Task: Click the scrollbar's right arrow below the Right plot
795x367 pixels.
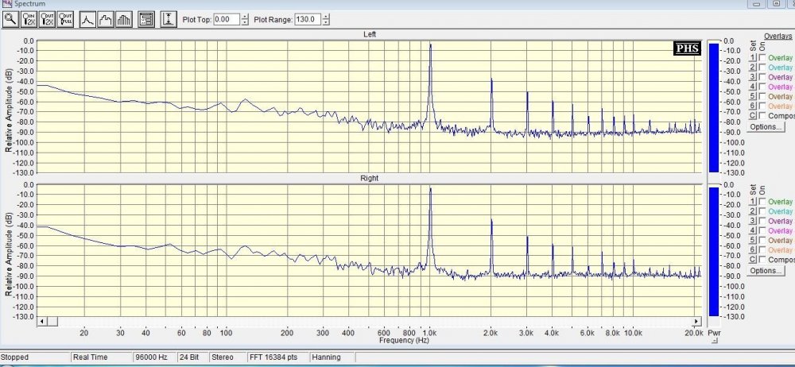Action: (x=696, y=322)
